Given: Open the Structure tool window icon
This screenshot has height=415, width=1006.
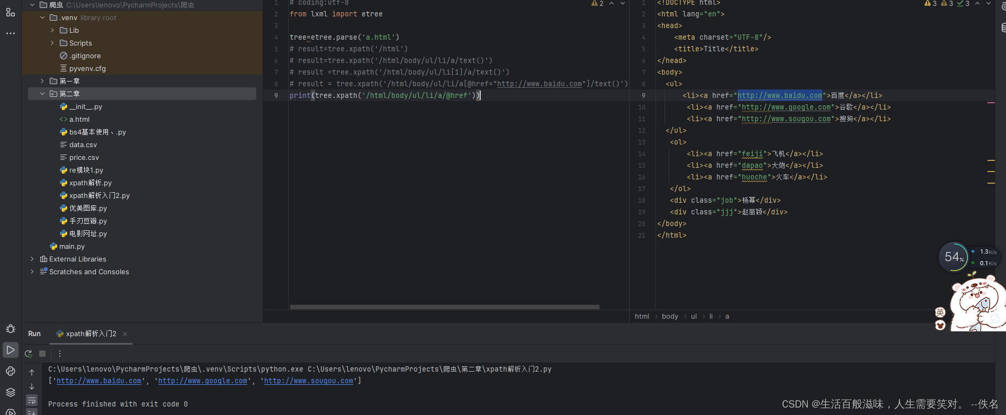Looking at the screenshot, I should (11, 12).
